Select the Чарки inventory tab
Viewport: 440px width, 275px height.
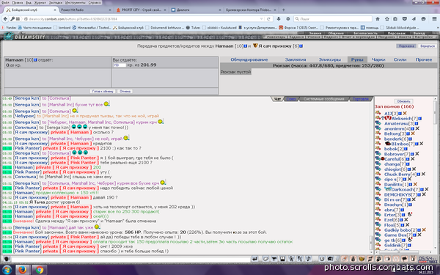point(378,59)
